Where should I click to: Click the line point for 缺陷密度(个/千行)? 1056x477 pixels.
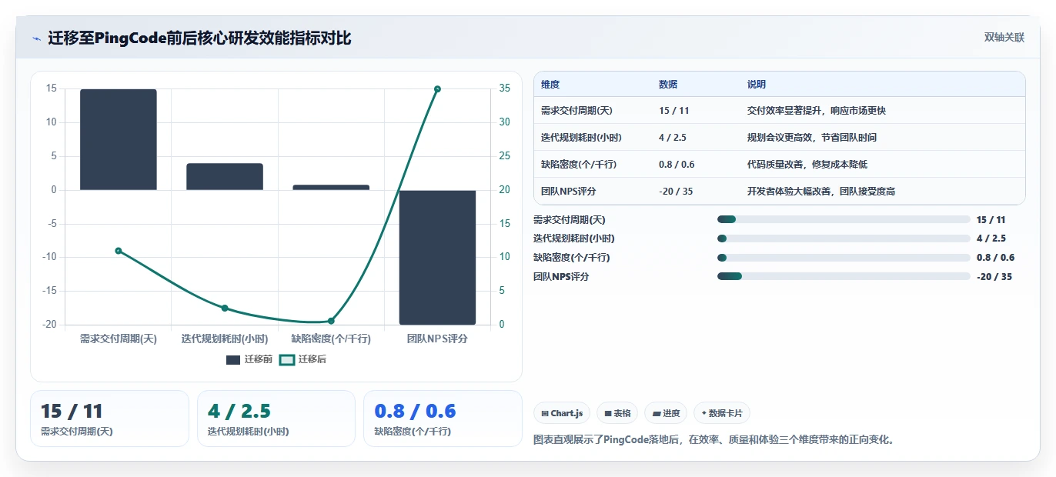pos(331,321)
